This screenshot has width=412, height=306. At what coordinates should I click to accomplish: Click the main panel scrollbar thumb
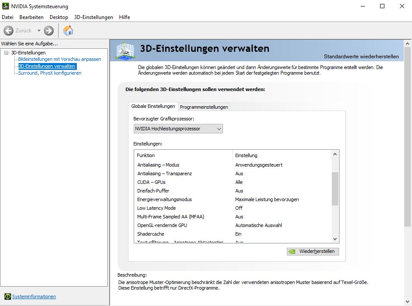(408, 137)
